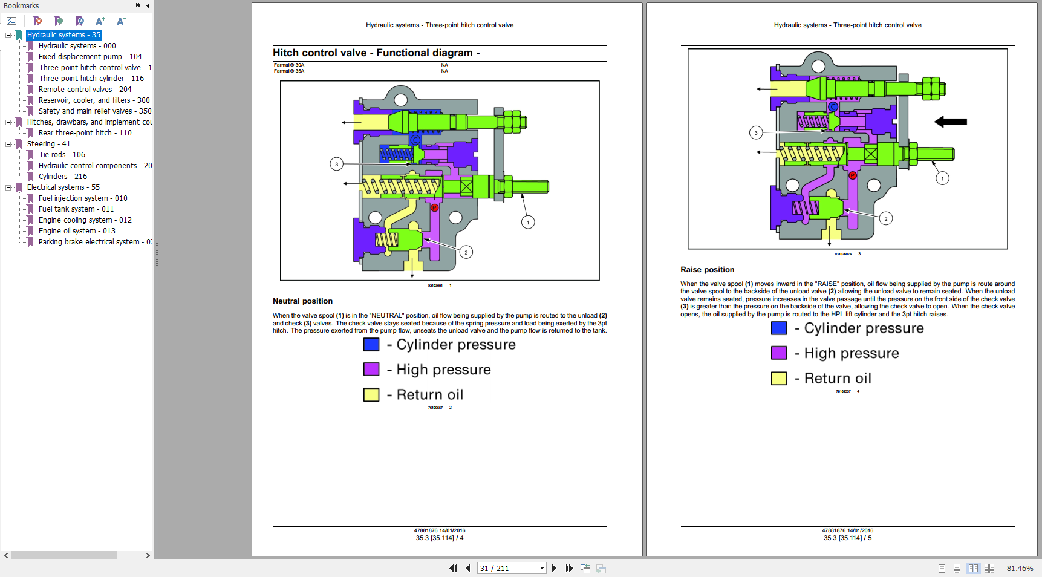
Task: Collapse the Hydraulic systems - 35 tree node
Action: tap(8, 35)
